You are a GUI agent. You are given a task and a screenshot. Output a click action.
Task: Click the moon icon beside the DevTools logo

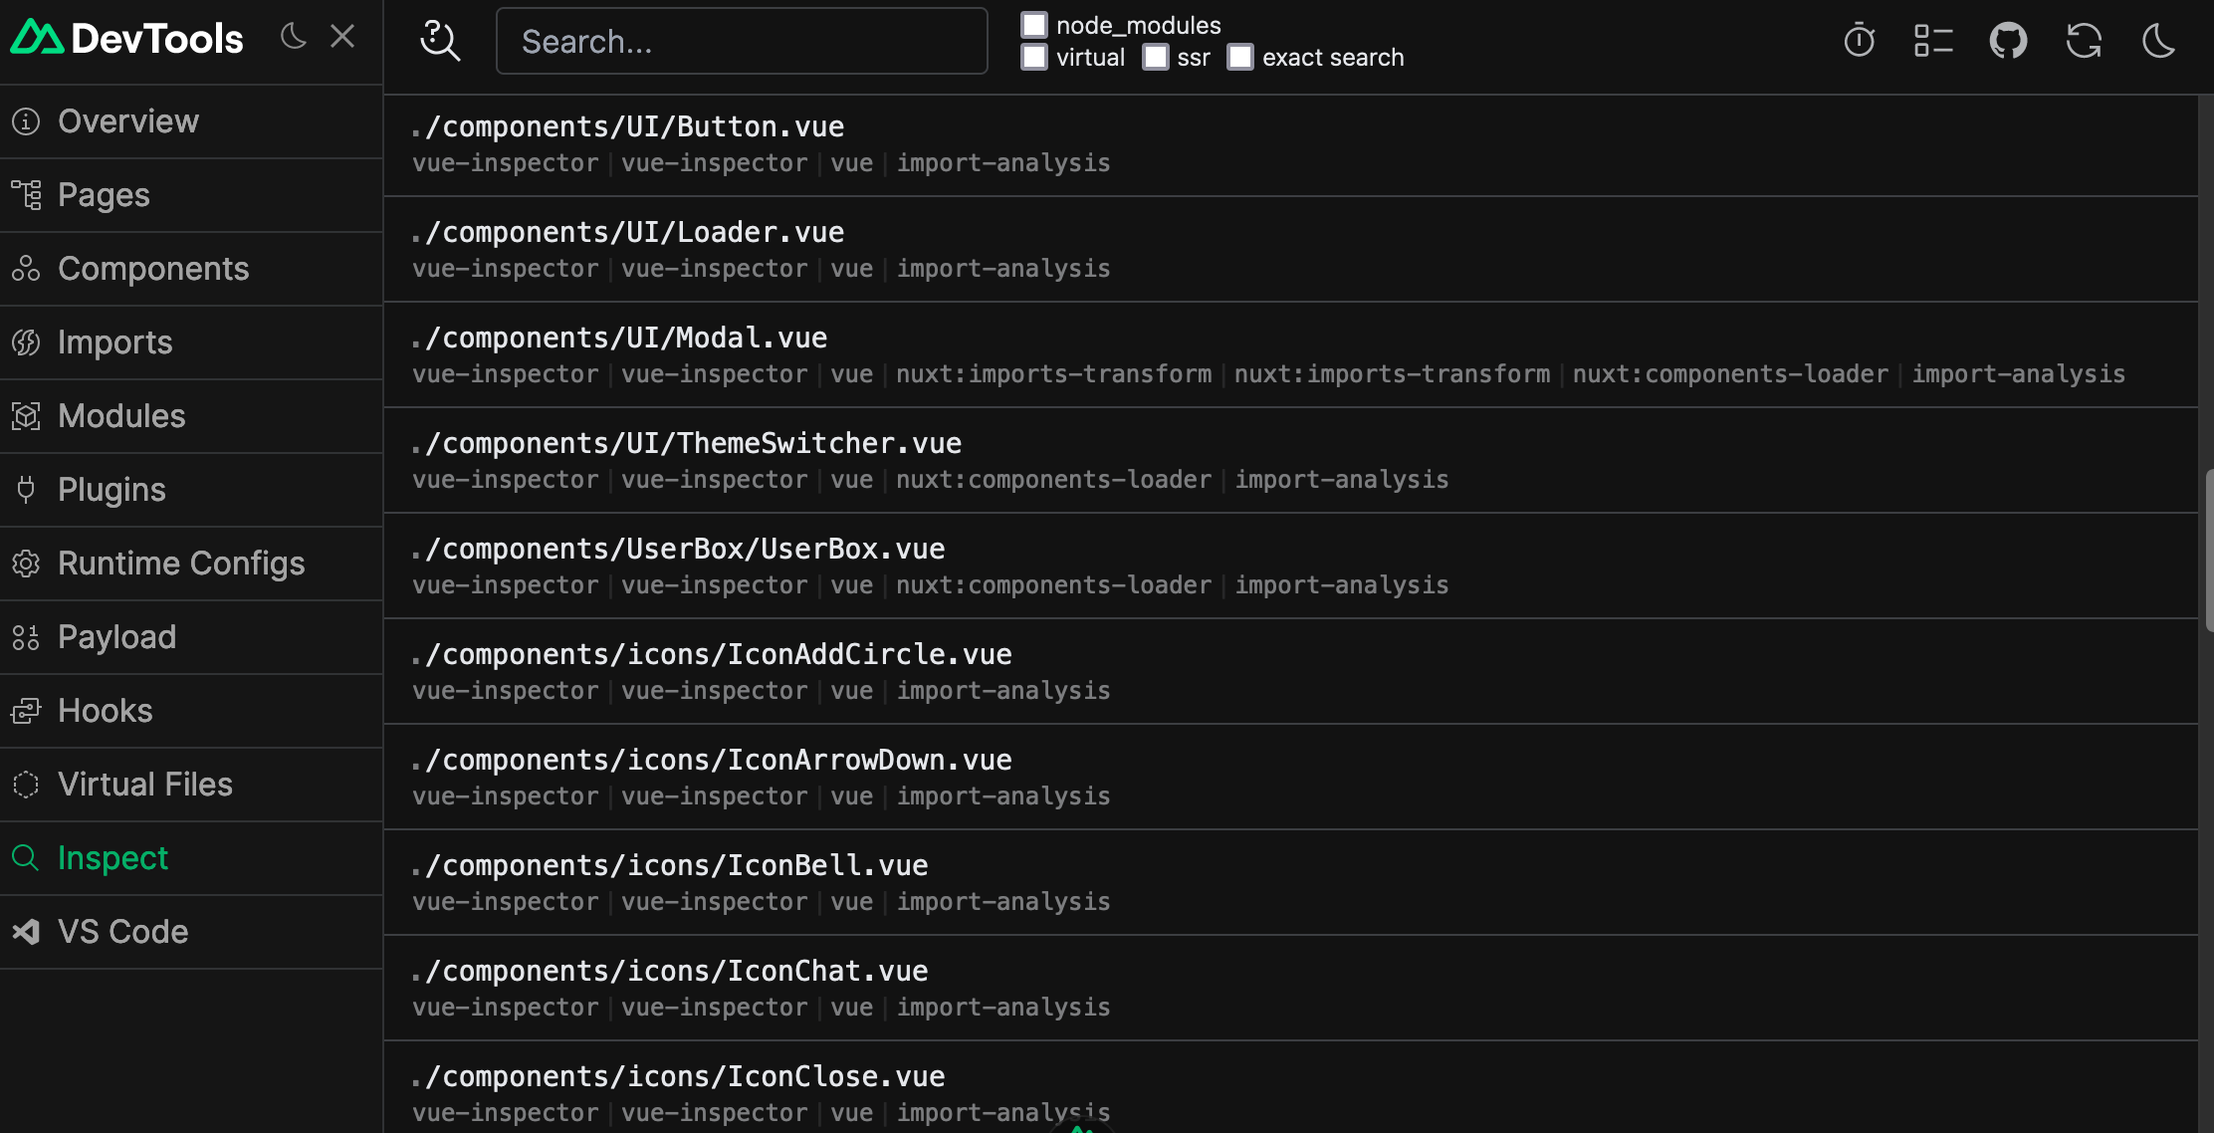click(293, 36)
